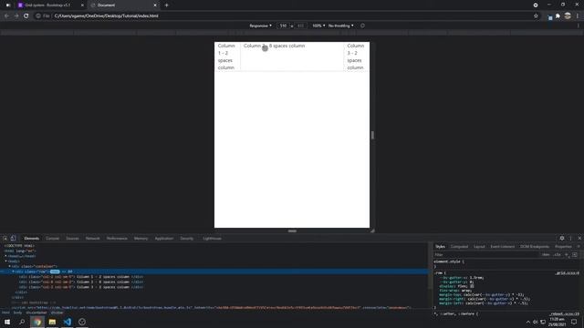The image size is (584, 328).
Task: Click the inspect element picker icon
Action: point(5,239)
